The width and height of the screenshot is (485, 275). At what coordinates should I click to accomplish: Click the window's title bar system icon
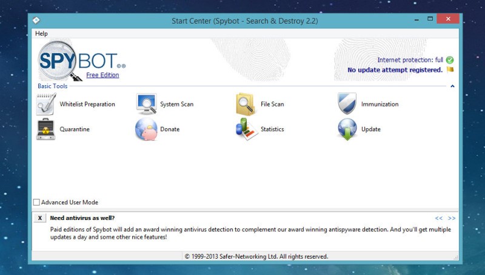pyautogui.click(x=37, y=21)
